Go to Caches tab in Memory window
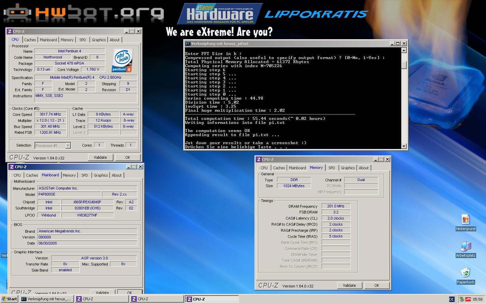The height and width of the screenshot is (304, 486). click(279, 168)
